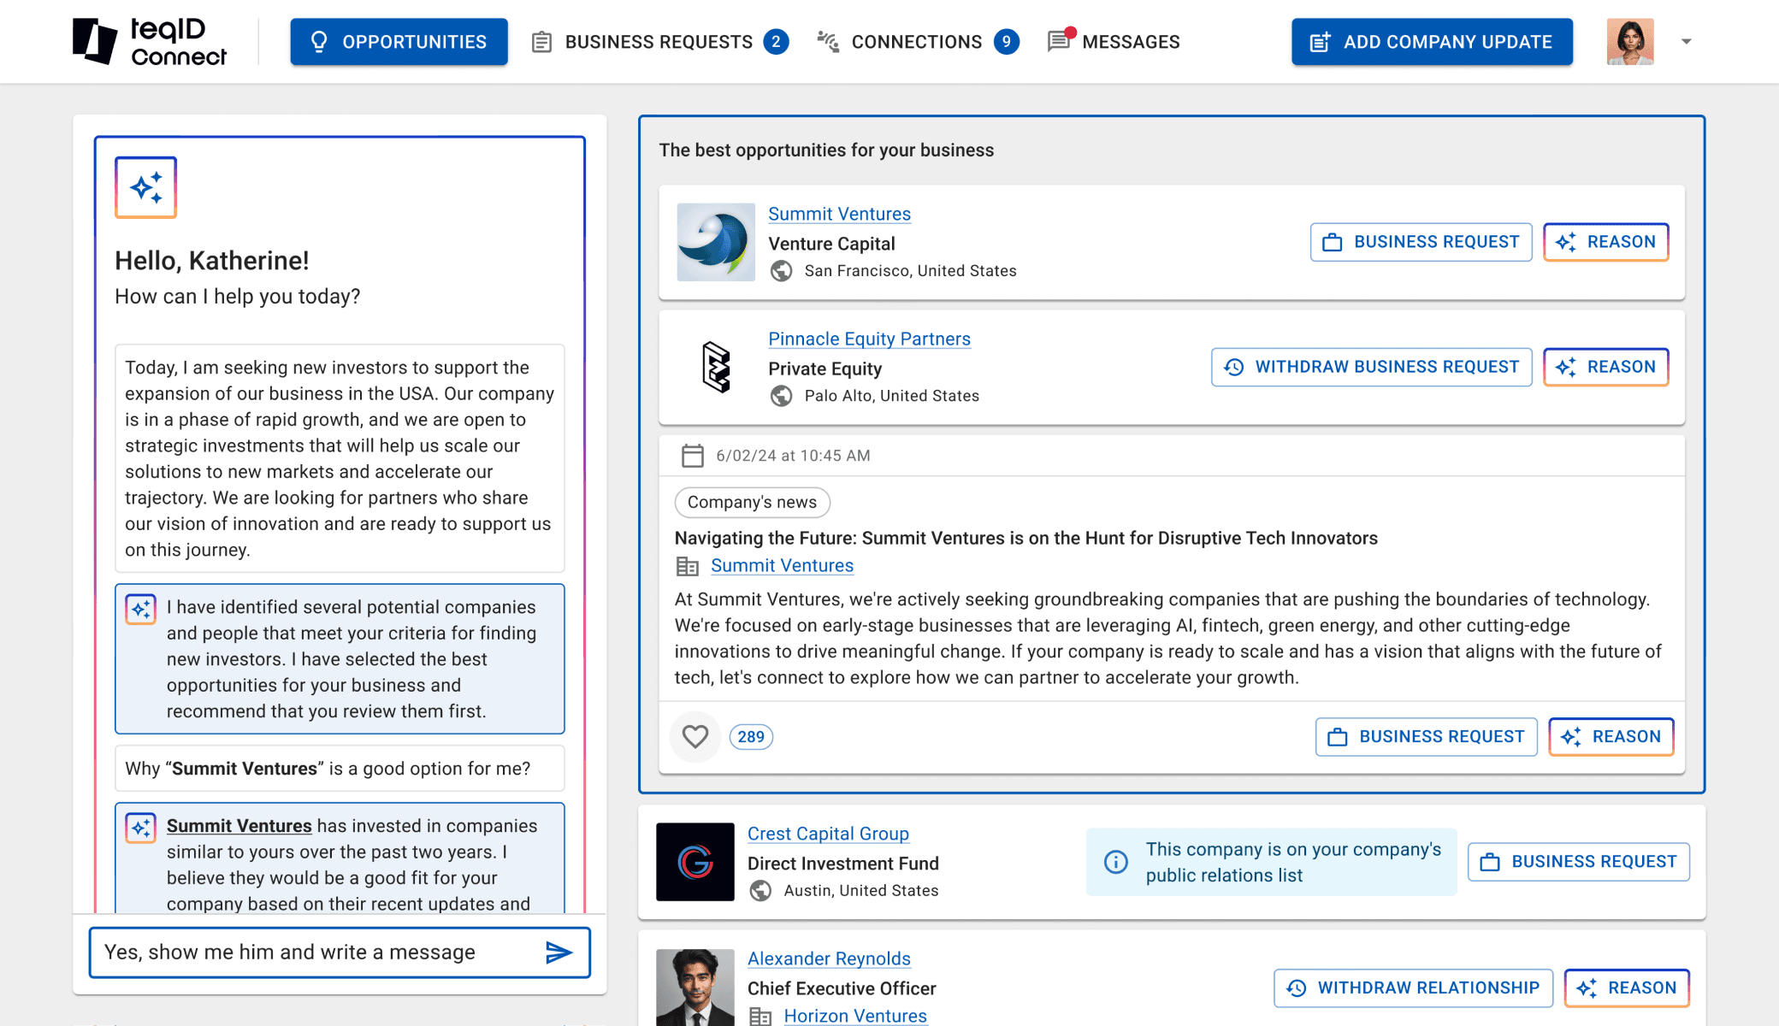Send Business Request to Summit Ventures card

pos(1421,242)
